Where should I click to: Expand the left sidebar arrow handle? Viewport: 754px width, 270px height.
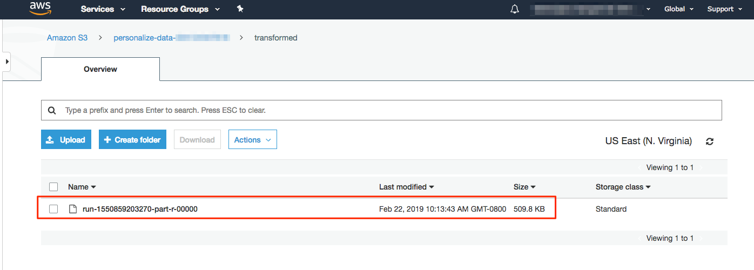(x=6, y=62)
